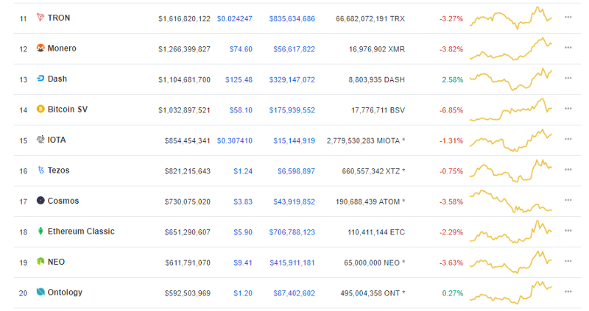Click the Cosmos coin logo icon

click(40, 200)
